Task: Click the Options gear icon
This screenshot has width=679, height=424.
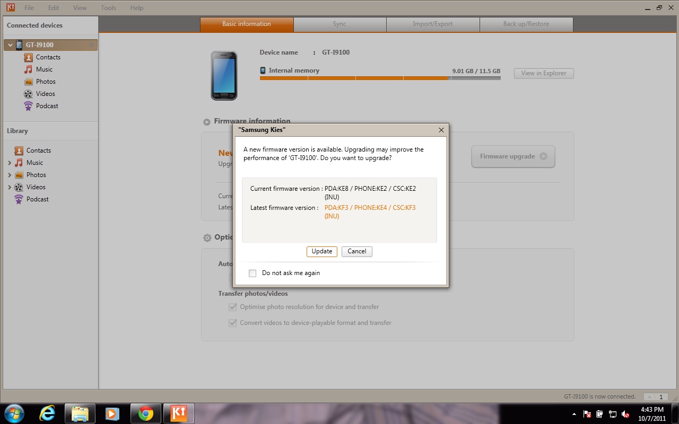Action: [207, 238]
